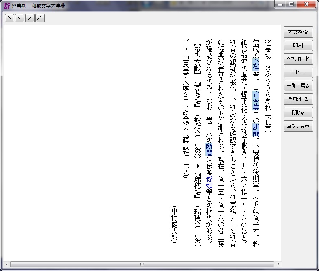319x271 pixels.
Task: Click the 重ねて表示 button
Action: click(298, 126)
